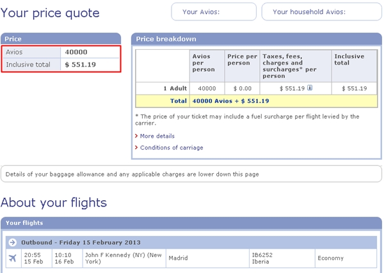Click the Price panel header
Viewport: 384px width, 273px height.
click(61, 39)
